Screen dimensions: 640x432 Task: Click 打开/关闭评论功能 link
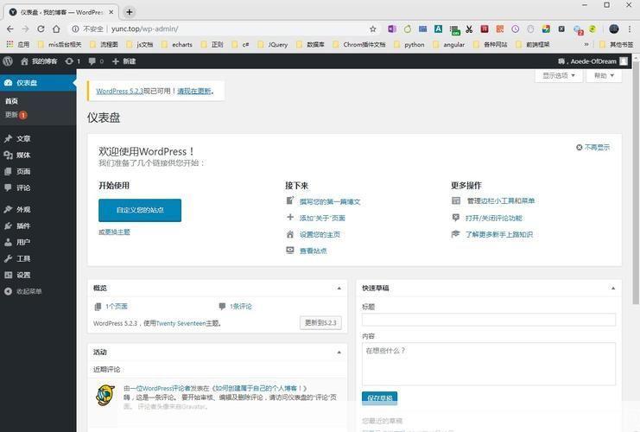494,218
